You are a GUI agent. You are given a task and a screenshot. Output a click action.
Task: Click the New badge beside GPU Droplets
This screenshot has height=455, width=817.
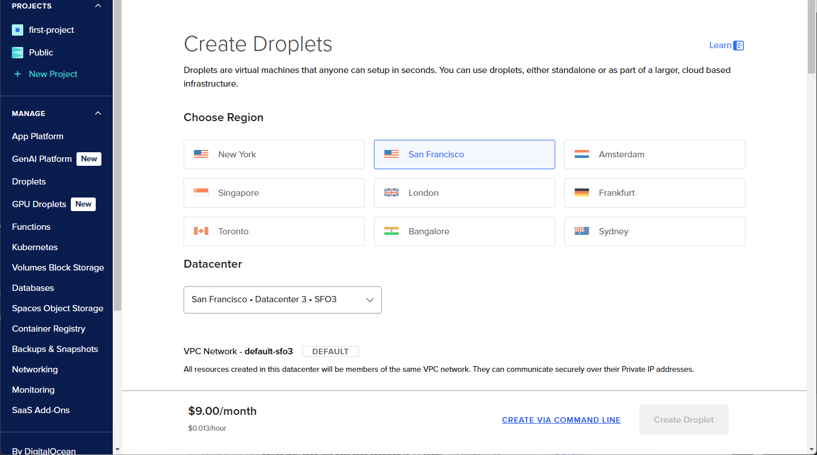point(83,204)
